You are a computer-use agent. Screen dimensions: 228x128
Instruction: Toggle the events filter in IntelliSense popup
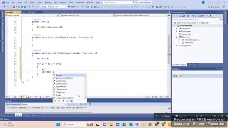click(x=59, y=101)
